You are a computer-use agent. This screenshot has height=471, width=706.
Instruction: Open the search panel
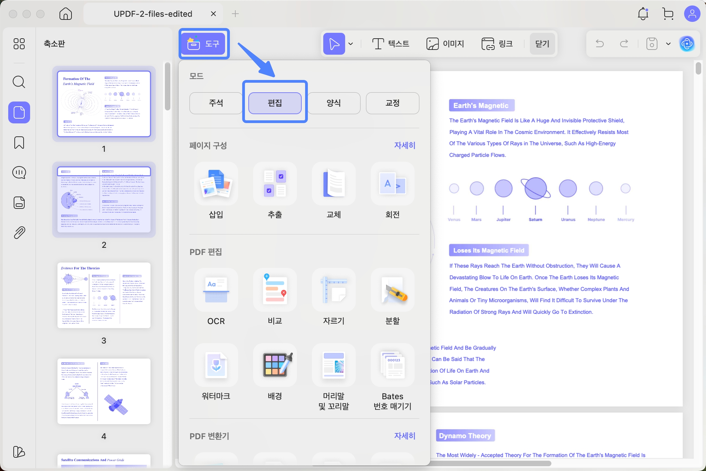coord(19,82)
